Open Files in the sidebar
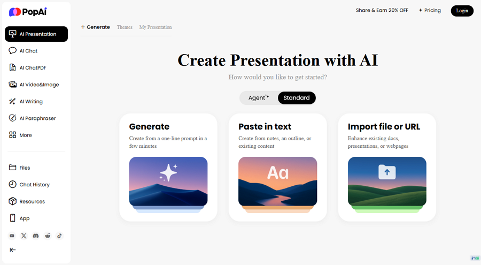Image resolution: width=481 pixels, height=265 pixels. click(25, 168)
